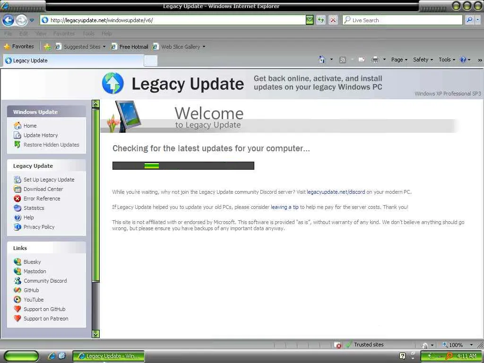Click the Forward navigation arrow
484x363 pixels.
pos(21,20)
